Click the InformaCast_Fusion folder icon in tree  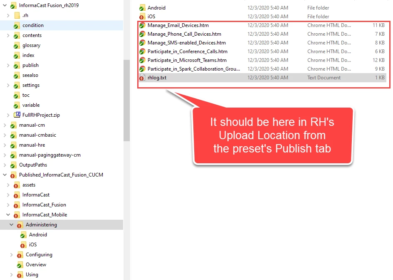pos(17,205)
